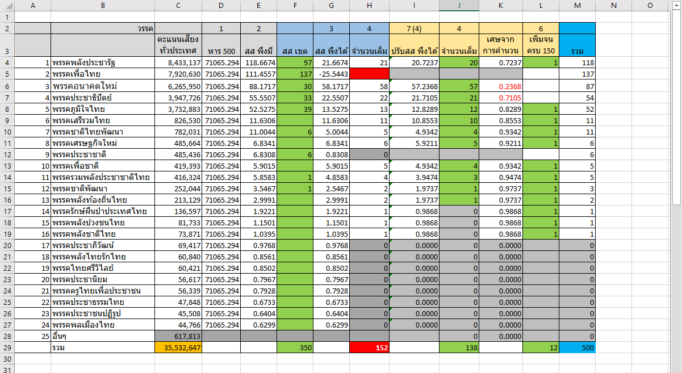
Task: Click header cell เศษจากการคำนวน
Action: coord(500,45)
